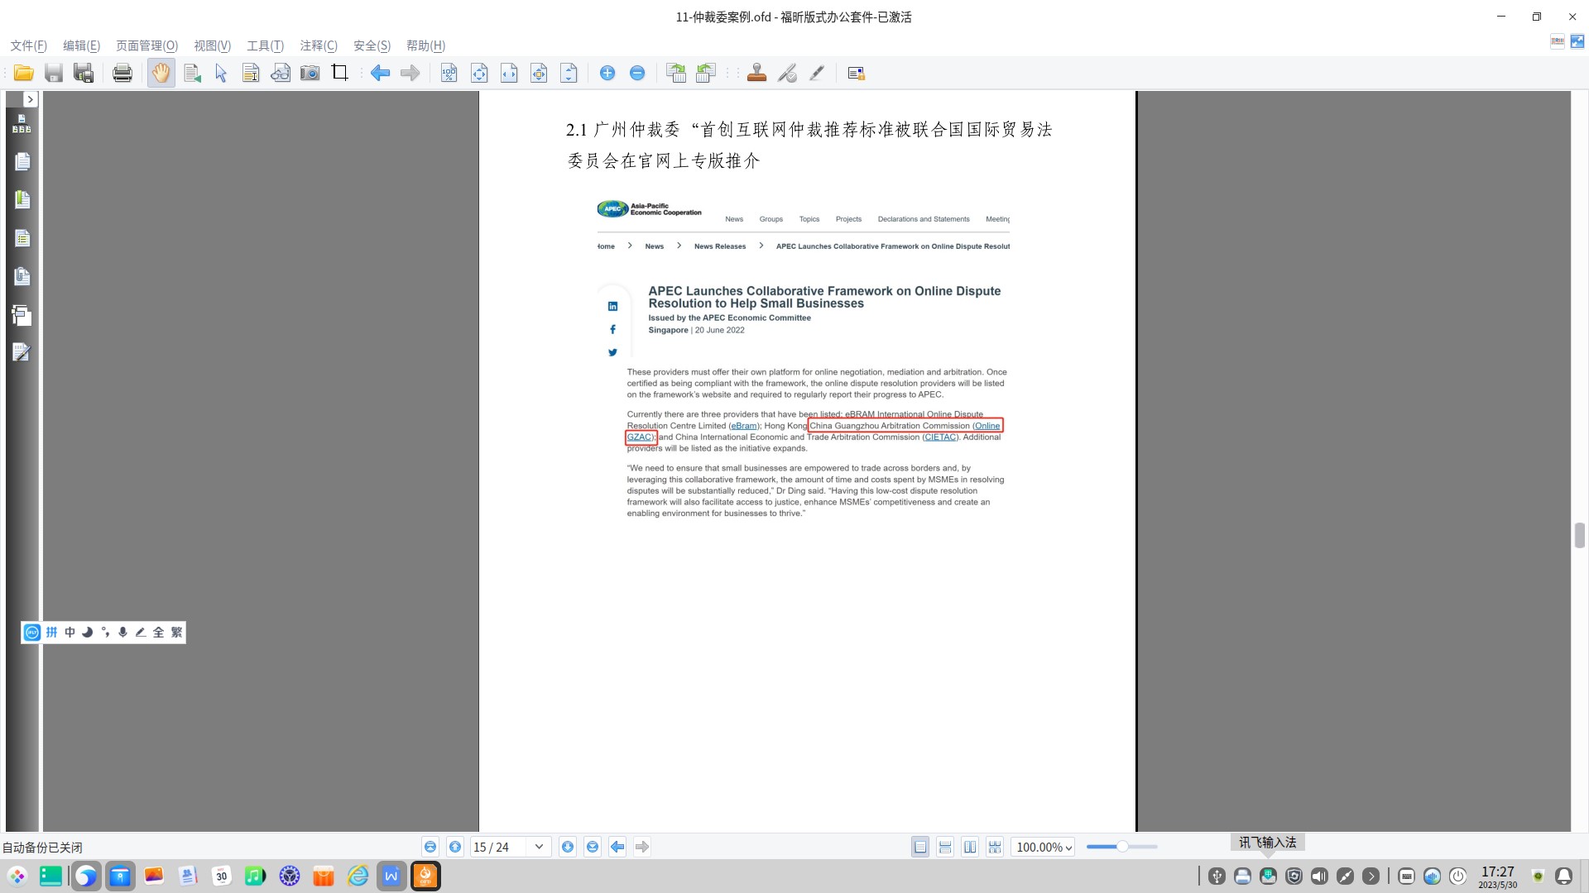Open the text document icon in toolbar
This screenshot has height=893, width=1589.
pyautogui.click(x=251, y=74)
